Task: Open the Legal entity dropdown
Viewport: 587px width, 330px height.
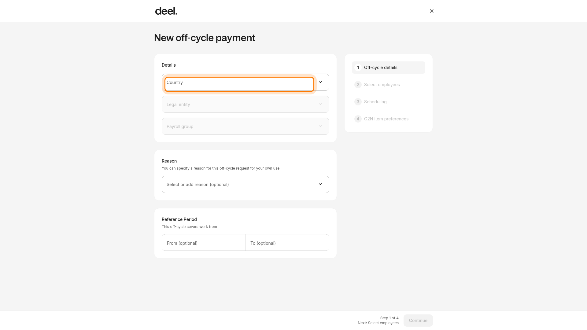Action: coord(245,104)
